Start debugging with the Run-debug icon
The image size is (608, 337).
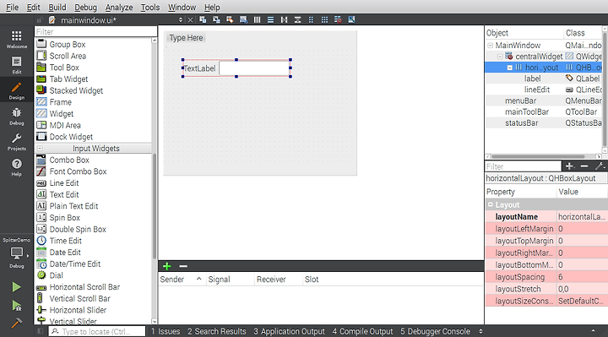(16, 306)
